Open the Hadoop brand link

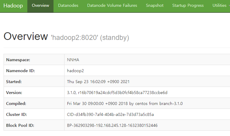(x=13, y=6)
